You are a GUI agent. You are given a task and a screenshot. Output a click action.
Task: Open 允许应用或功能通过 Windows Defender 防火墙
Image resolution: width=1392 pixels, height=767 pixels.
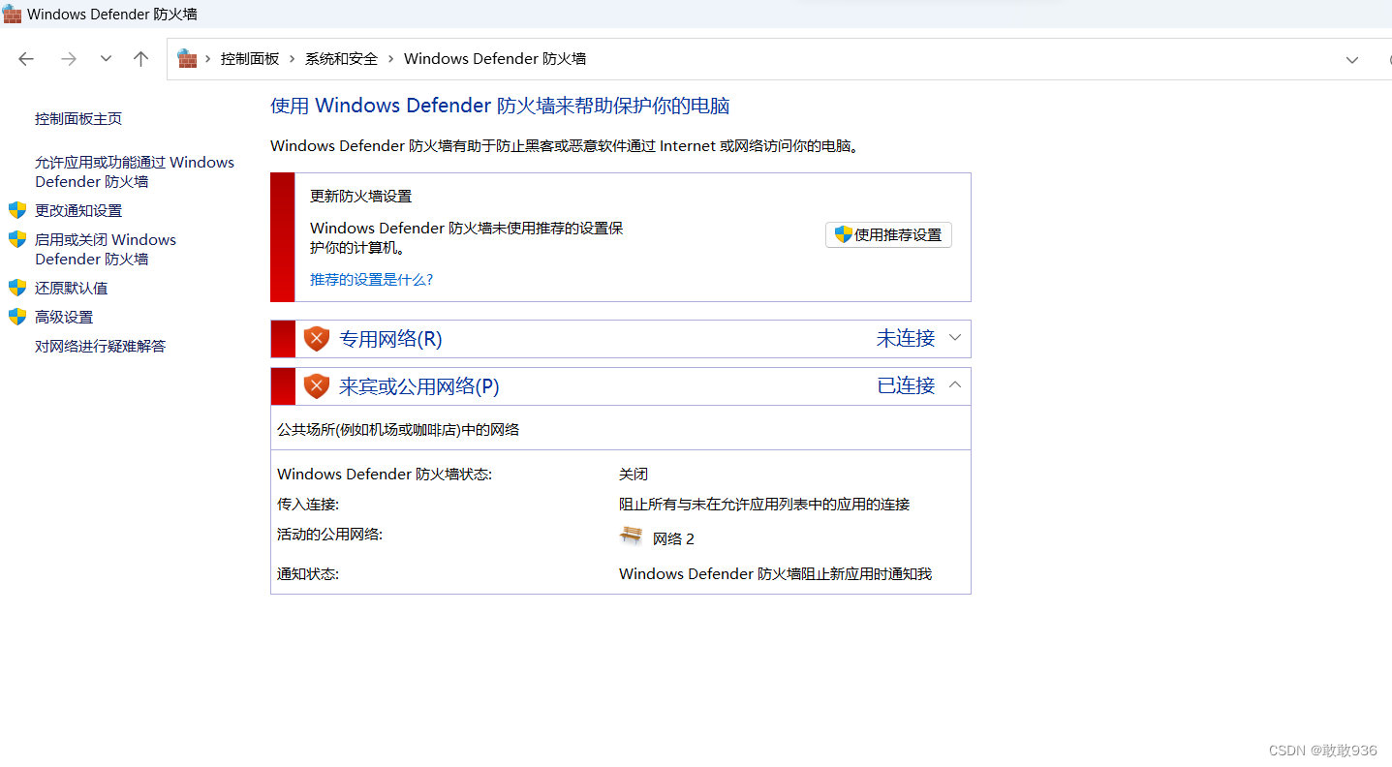(x=135, y=171)
